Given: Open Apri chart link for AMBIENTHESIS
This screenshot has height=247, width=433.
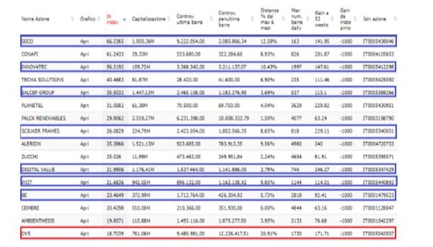Looking at the screenshot, I should click(84, 221).
